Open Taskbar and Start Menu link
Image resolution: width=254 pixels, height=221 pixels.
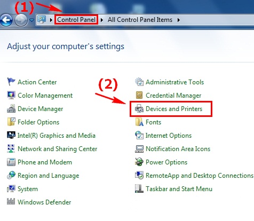(179, 188)
